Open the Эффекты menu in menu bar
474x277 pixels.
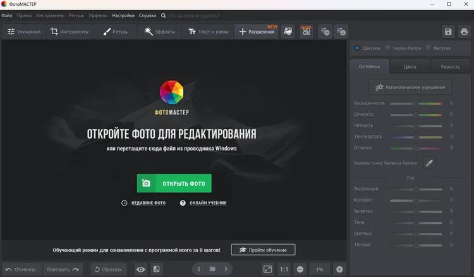click(x=98, y=15)
